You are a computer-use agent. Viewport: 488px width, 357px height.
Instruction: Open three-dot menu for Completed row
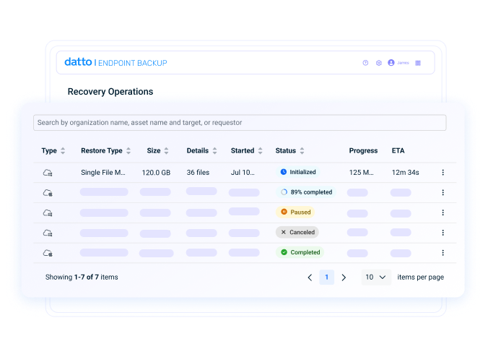[x=443, y=253]
